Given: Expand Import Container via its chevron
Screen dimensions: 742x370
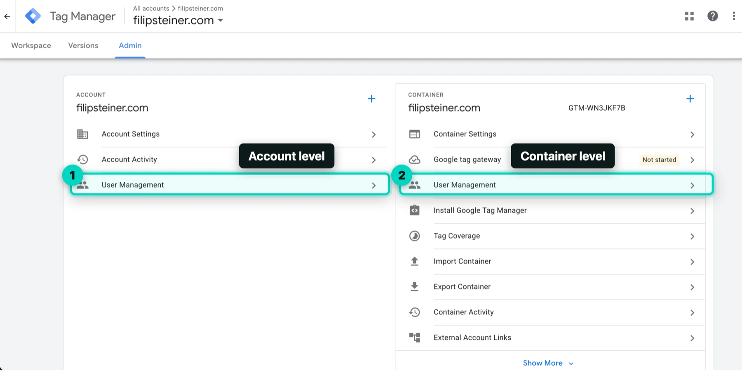Looking at the screenshot, I should (x=692, y=262).
